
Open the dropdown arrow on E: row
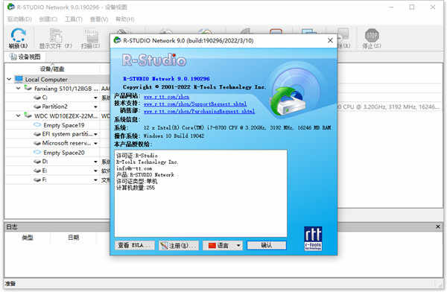tap(96, 171)
